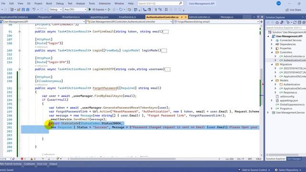
Task: Click Sync with Active Document icon
Action: pos(295,22)
